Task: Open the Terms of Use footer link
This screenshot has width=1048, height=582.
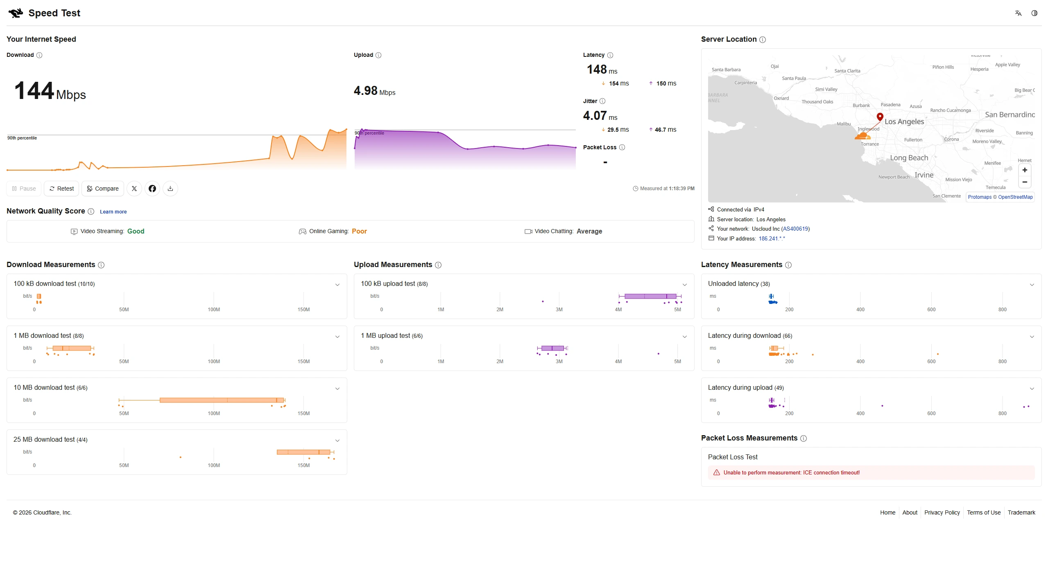Action: point(984,512)
